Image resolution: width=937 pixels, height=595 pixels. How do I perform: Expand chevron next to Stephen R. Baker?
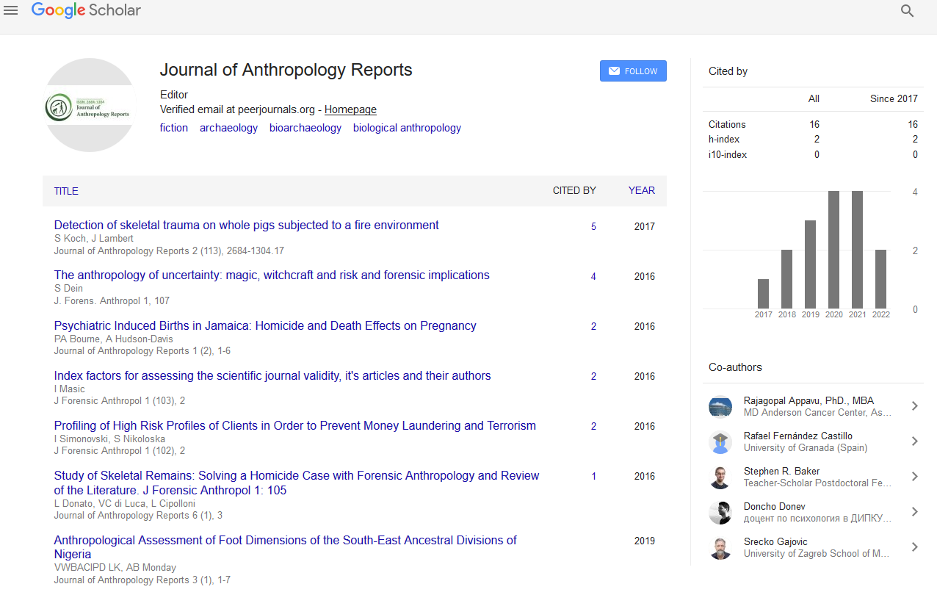[914, 477]
